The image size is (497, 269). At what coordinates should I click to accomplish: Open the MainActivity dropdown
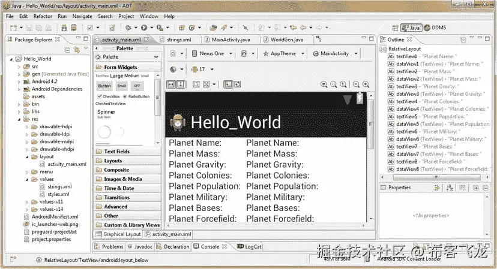336,53
